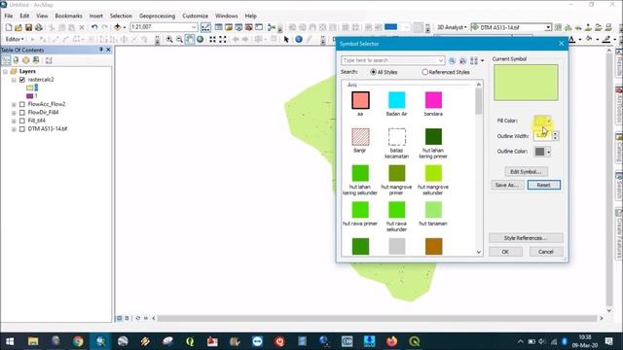Open the map scale dropdown
This screenshot has width=623, height=350.
[x=194, y=27]
